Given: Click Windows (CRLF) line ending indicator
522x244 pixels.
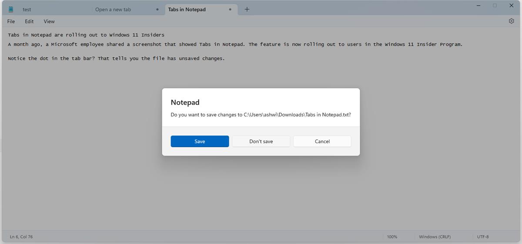Looking at the screenshot, I should click(435, 237).
